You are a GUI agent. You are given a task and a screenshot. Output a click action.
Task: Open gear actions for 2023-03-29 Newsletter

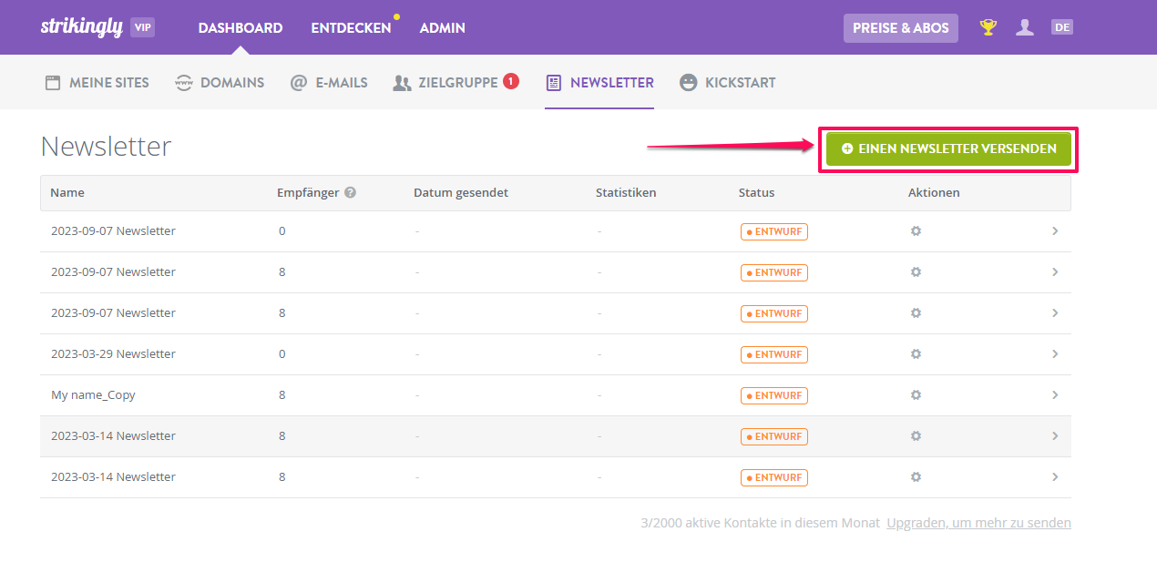click(x=916, y=354)
